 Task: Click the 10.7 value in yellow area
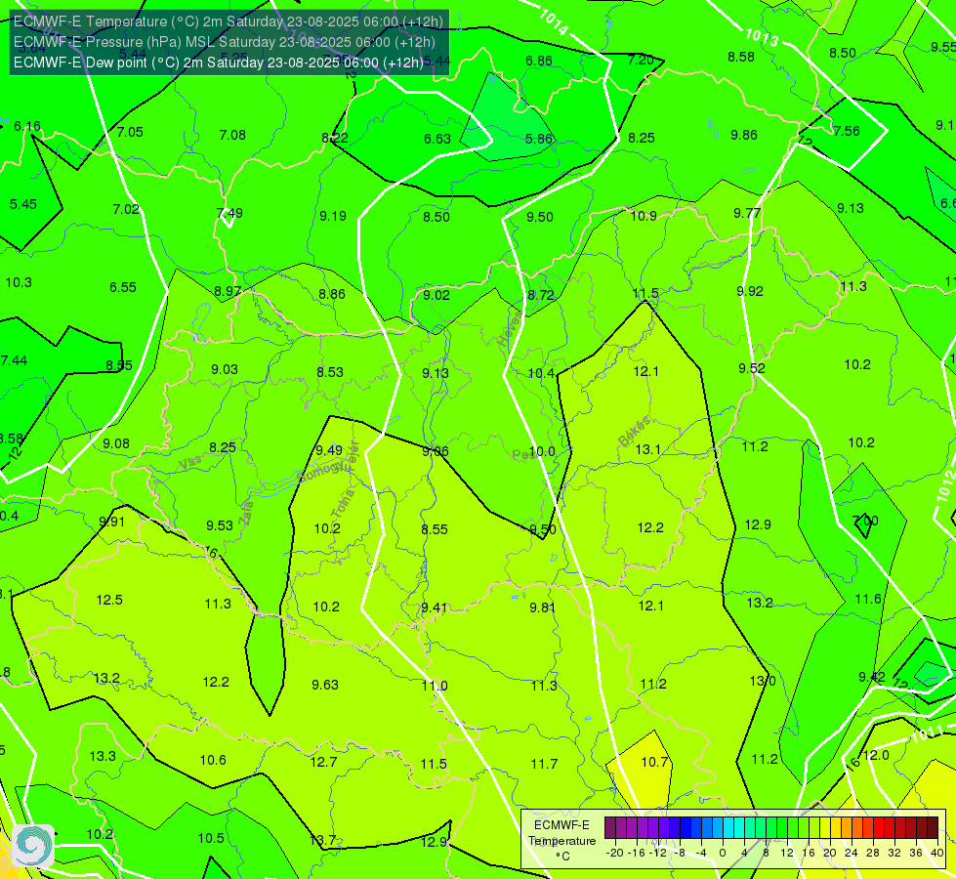click(x=654, y=761)
